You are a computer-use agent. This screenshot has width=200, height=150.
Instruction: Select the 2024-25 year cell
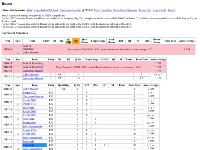8,63
